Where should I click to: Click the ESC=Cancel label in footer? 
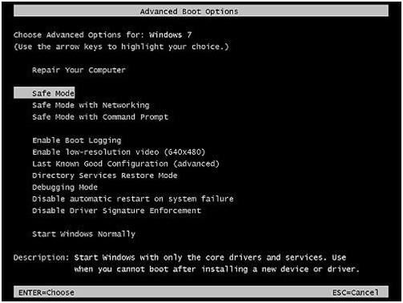[356, 293]
